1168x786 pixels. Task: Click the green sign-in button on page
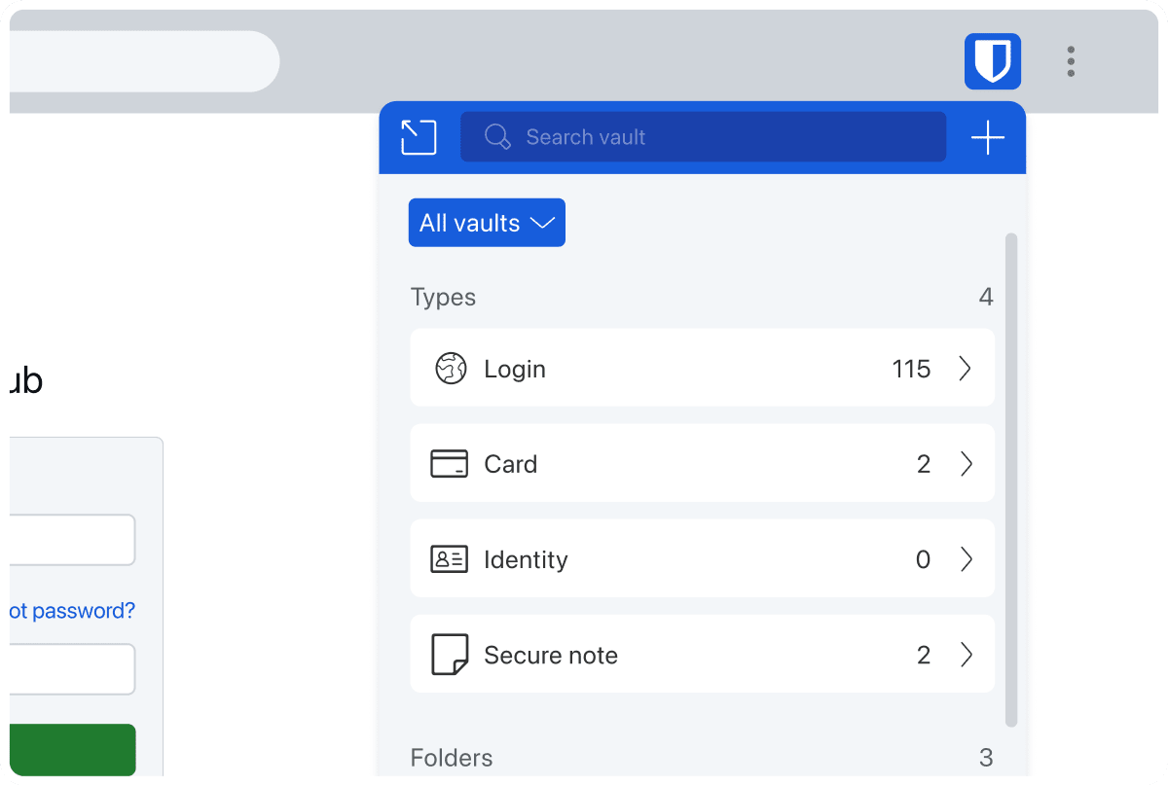click(72, 750)
